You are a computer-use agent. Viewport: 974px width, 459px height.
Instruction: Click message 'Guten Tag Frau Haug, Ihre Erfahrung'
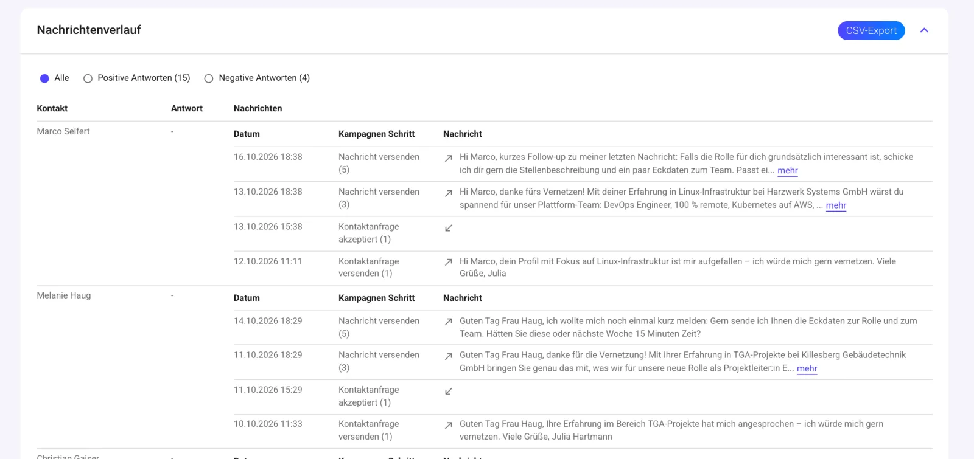[671, 430]
